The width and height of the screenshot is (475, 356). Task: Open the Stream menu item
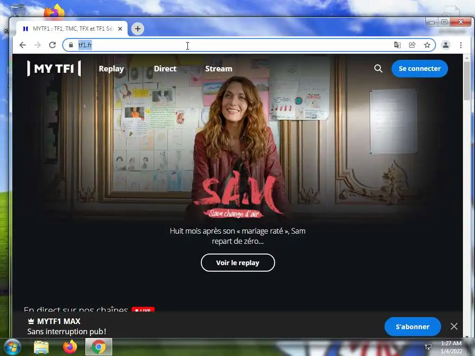point(219,69)
